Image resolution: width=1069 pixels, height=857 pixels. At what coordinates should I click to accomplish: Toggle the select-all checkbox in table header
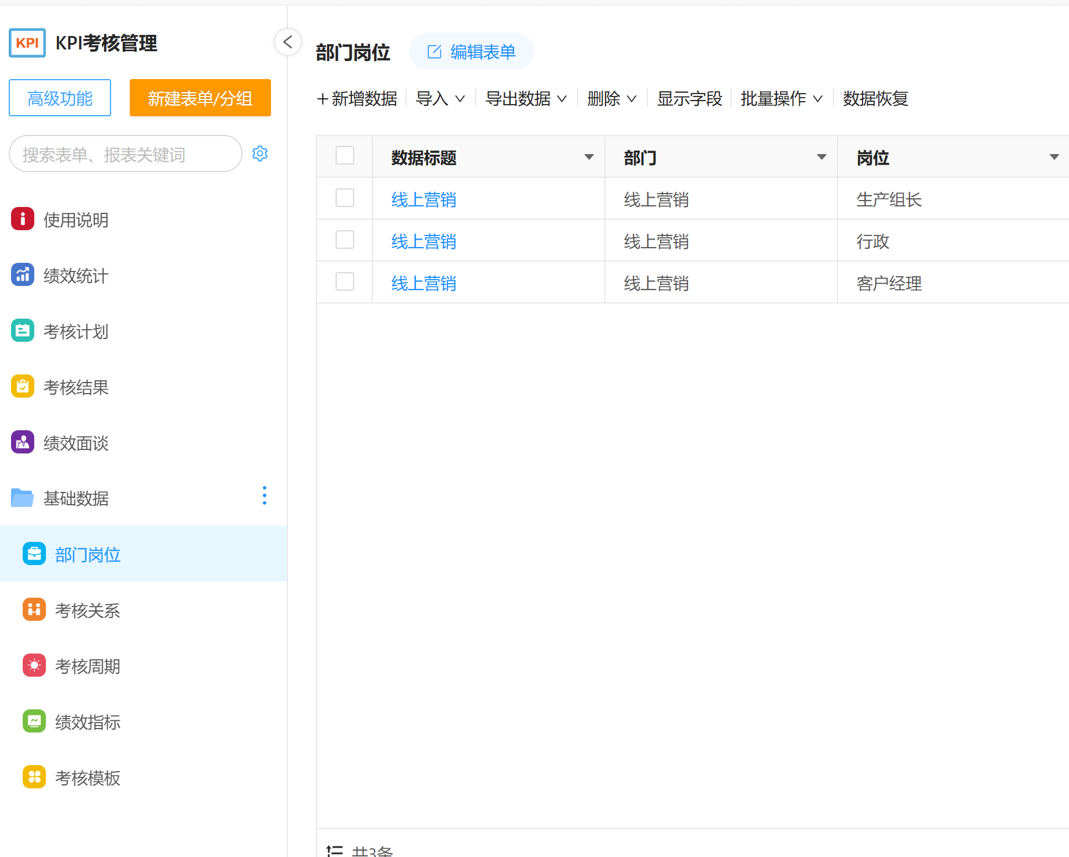coord(345,156)
